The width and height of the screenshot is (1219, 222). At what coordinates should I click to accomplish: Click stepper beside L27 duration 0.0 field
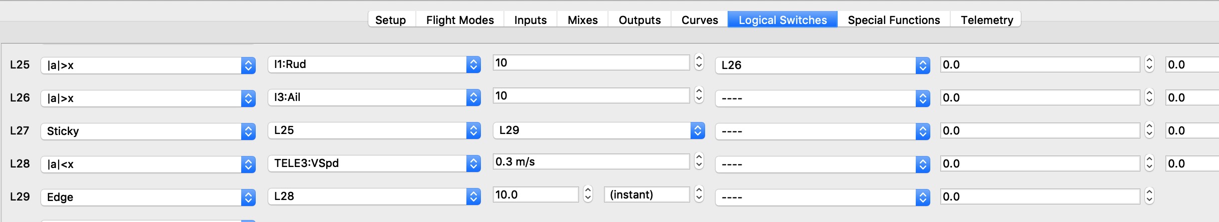[1149, 130]
